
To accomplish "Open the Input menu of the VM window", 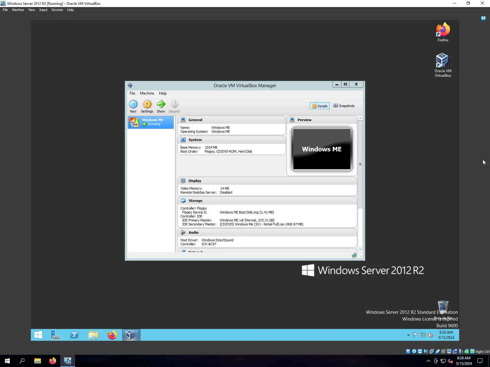I will tap(43, 10).
